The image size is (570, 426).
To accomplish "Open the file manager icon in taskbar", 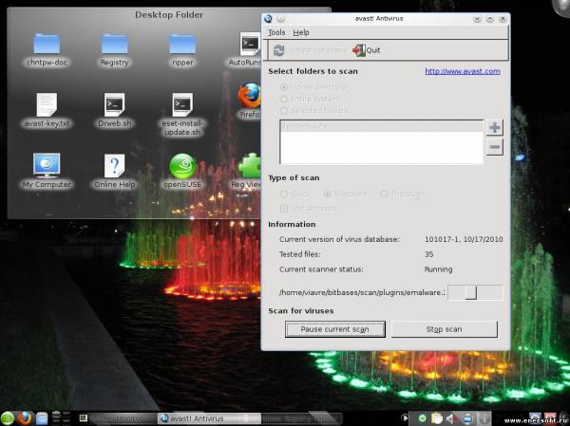I will [42, 418].
